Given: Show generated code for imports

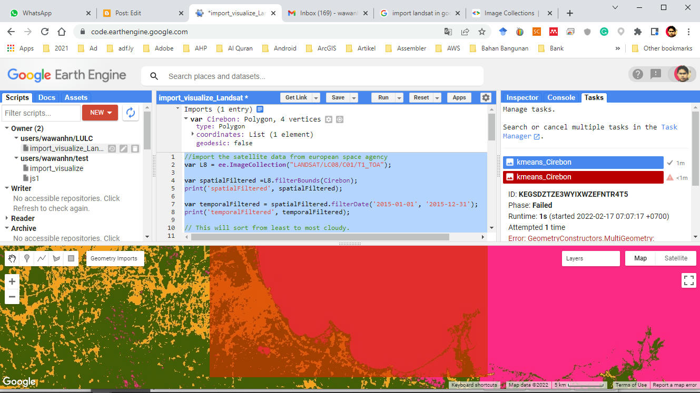Looking at the screenshot, I should click(x=260, y=109).
